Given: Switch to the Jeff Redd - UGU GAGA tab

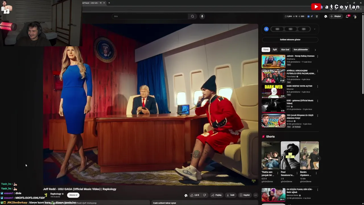Looking at the screenshot, I should coord(90,3).
